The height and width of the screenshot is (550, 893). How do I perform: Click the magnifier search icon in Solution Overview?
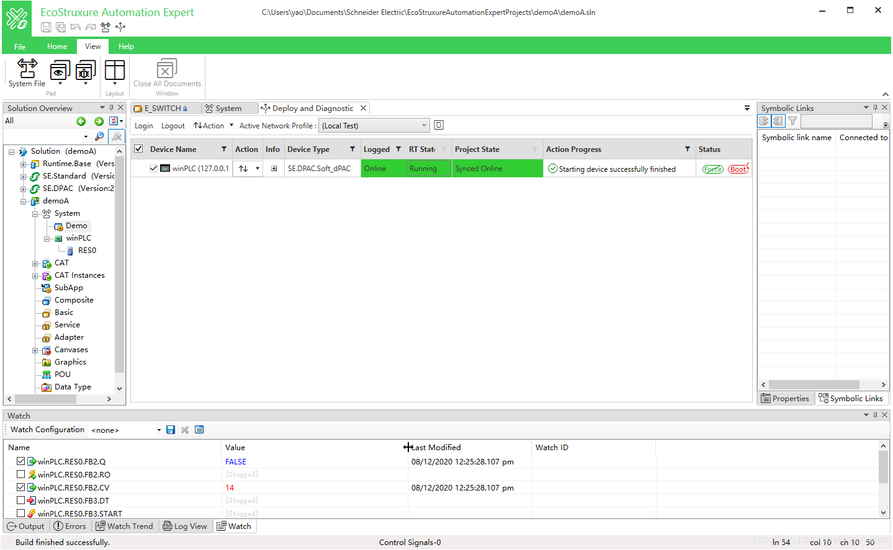pyautogui.click(x=99, y=136)
